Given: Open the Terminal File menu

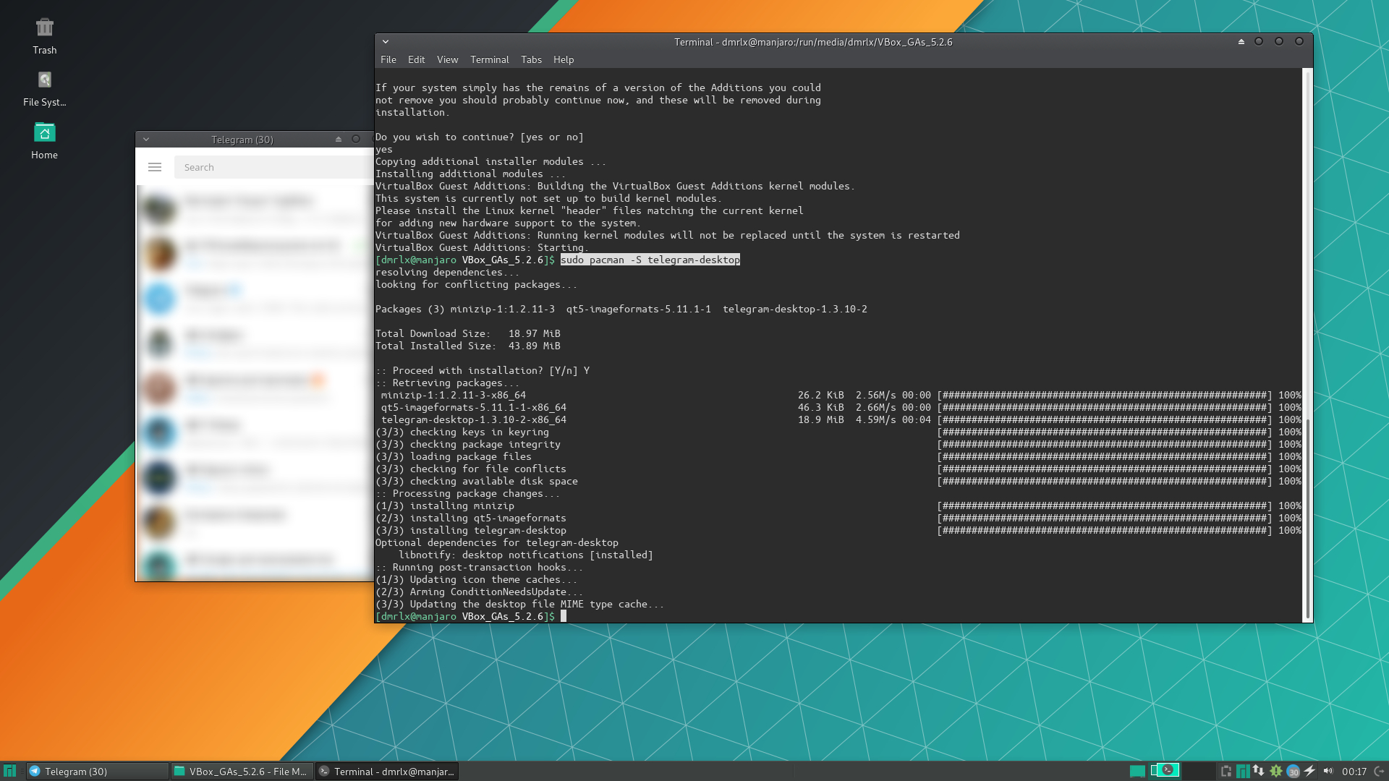Looking at the screenshot, I should pos(388,59).
